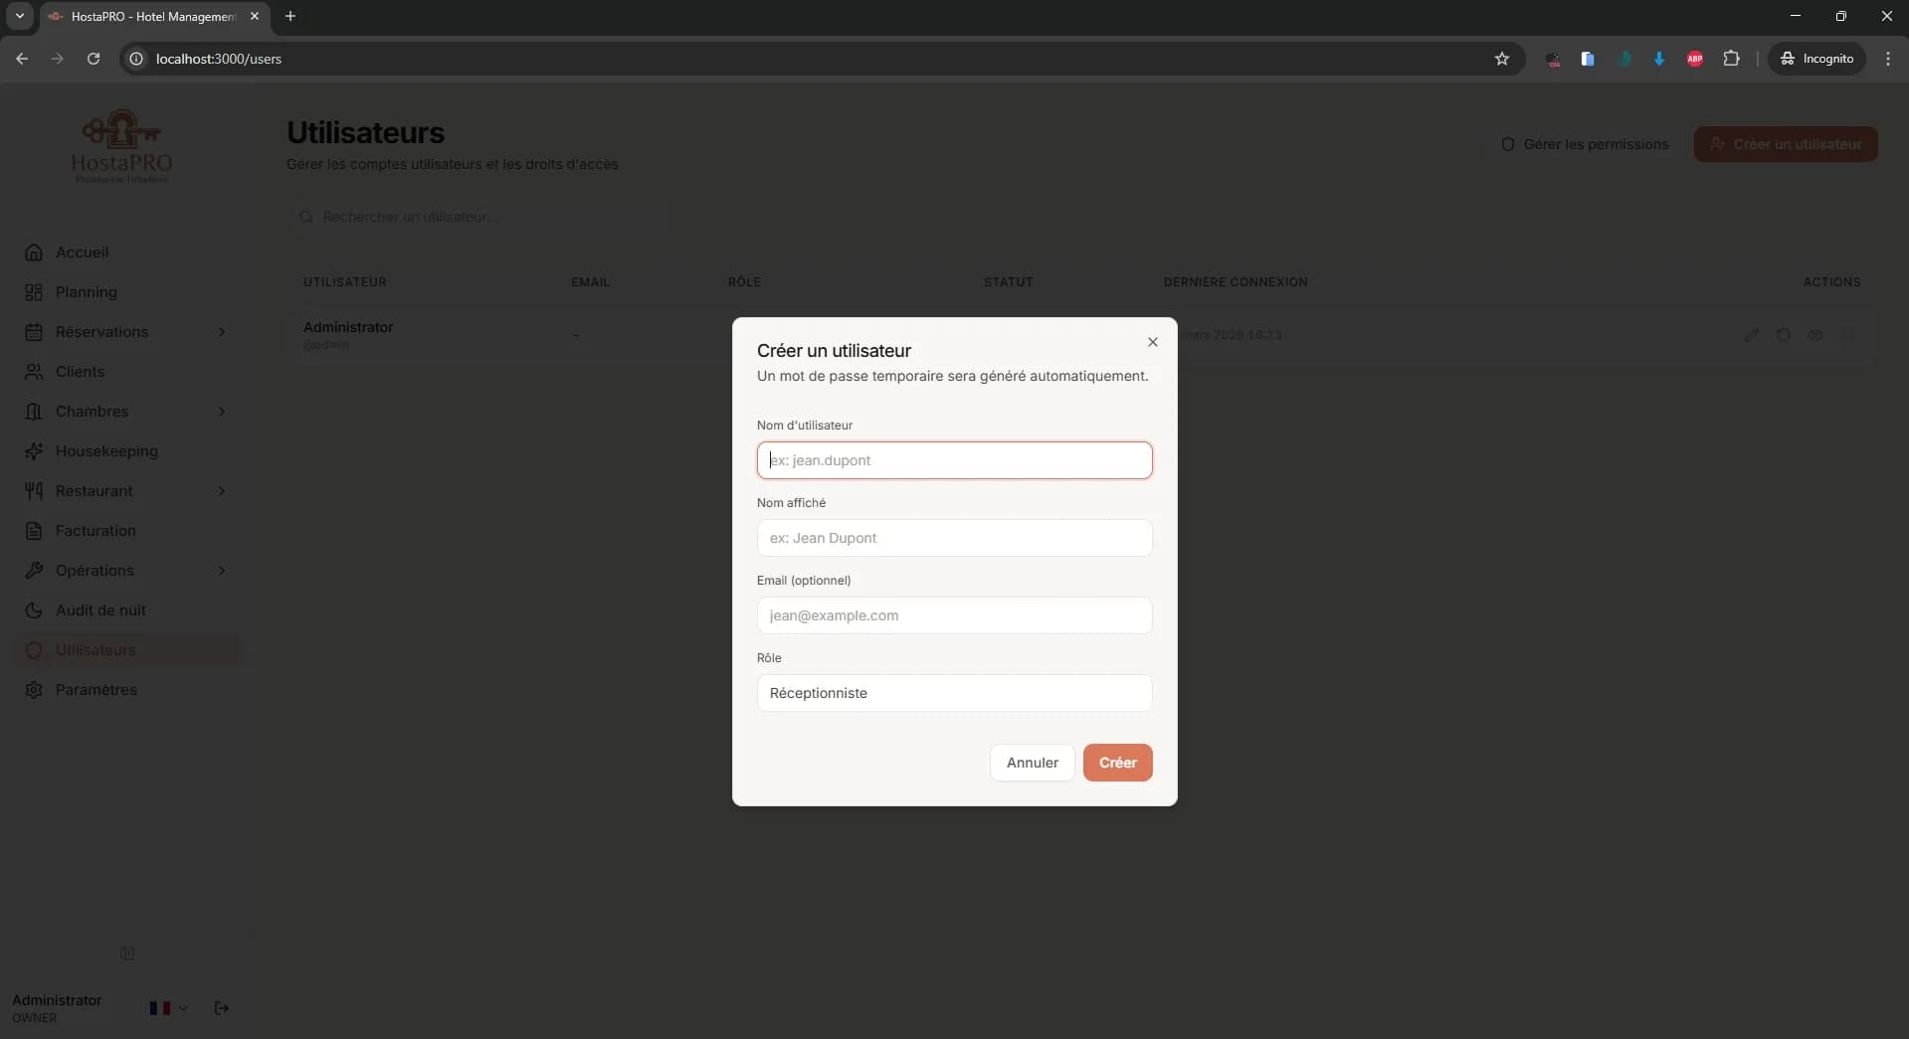The width and height of the screenshot is (1909, 1039).
Task: Select the edit pencil icon in Administrator row
Action: tap(1753, 335)
